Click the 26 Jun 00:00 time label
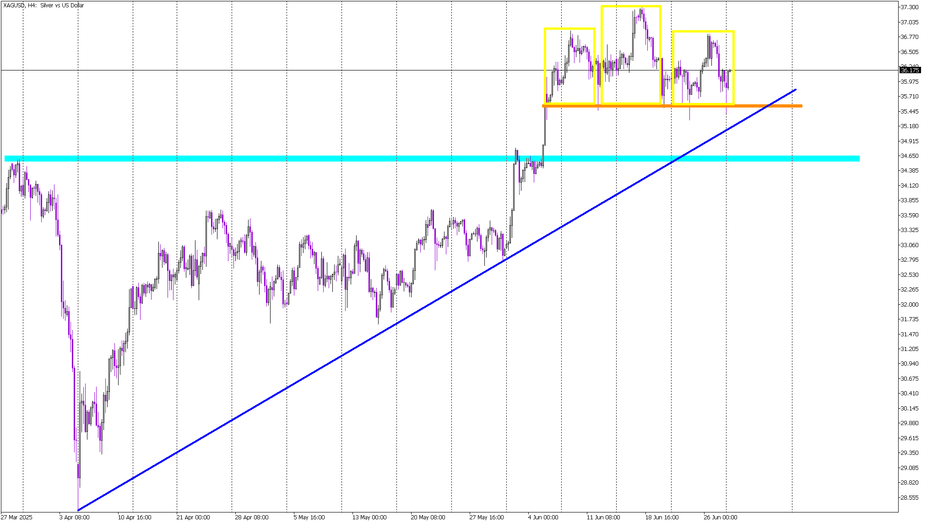927x523 pixels. pos(721,518)
